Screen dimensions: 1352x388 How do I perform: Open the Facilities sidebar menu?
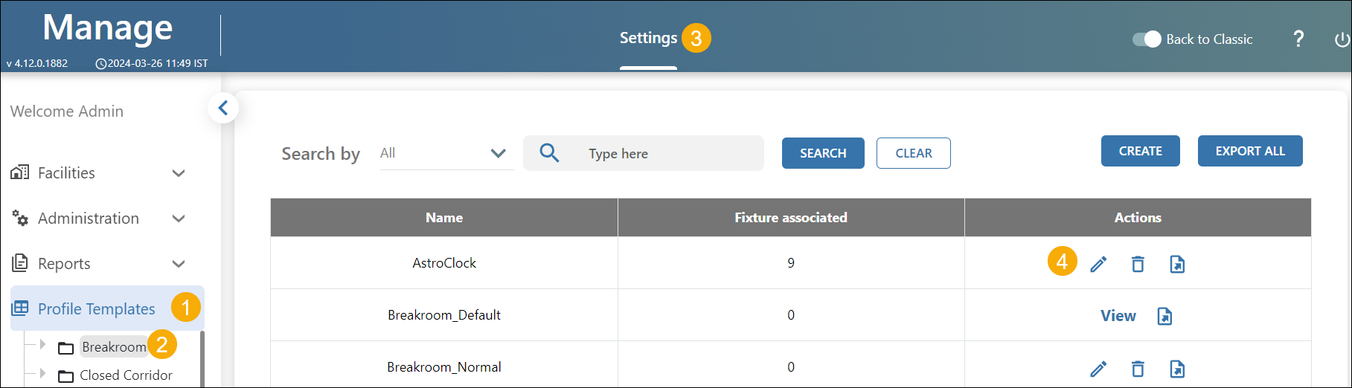[x=66, y=172]
